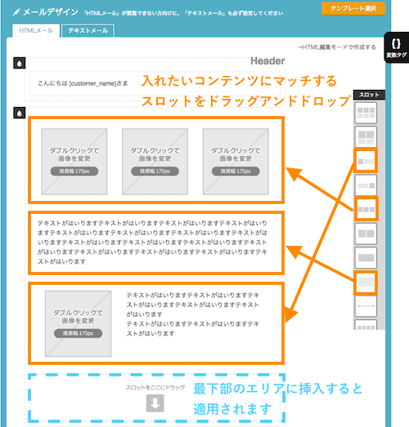Click the Header section color drop icon

click(20, 63)
